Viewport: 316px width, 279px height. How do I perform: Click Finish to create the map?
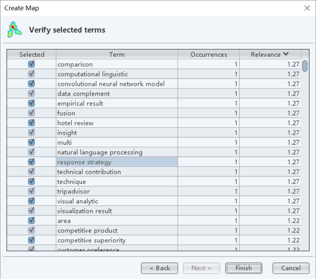(x=243, y=268)
